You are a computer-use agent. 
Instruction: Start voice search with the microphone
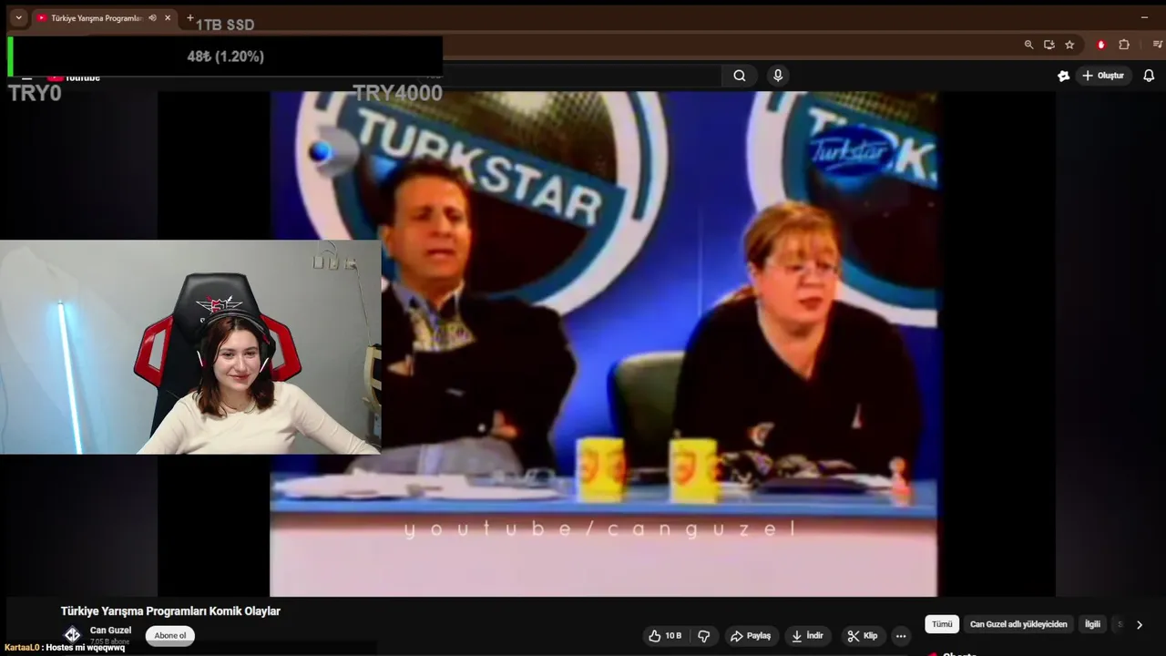tap(777, 76)
